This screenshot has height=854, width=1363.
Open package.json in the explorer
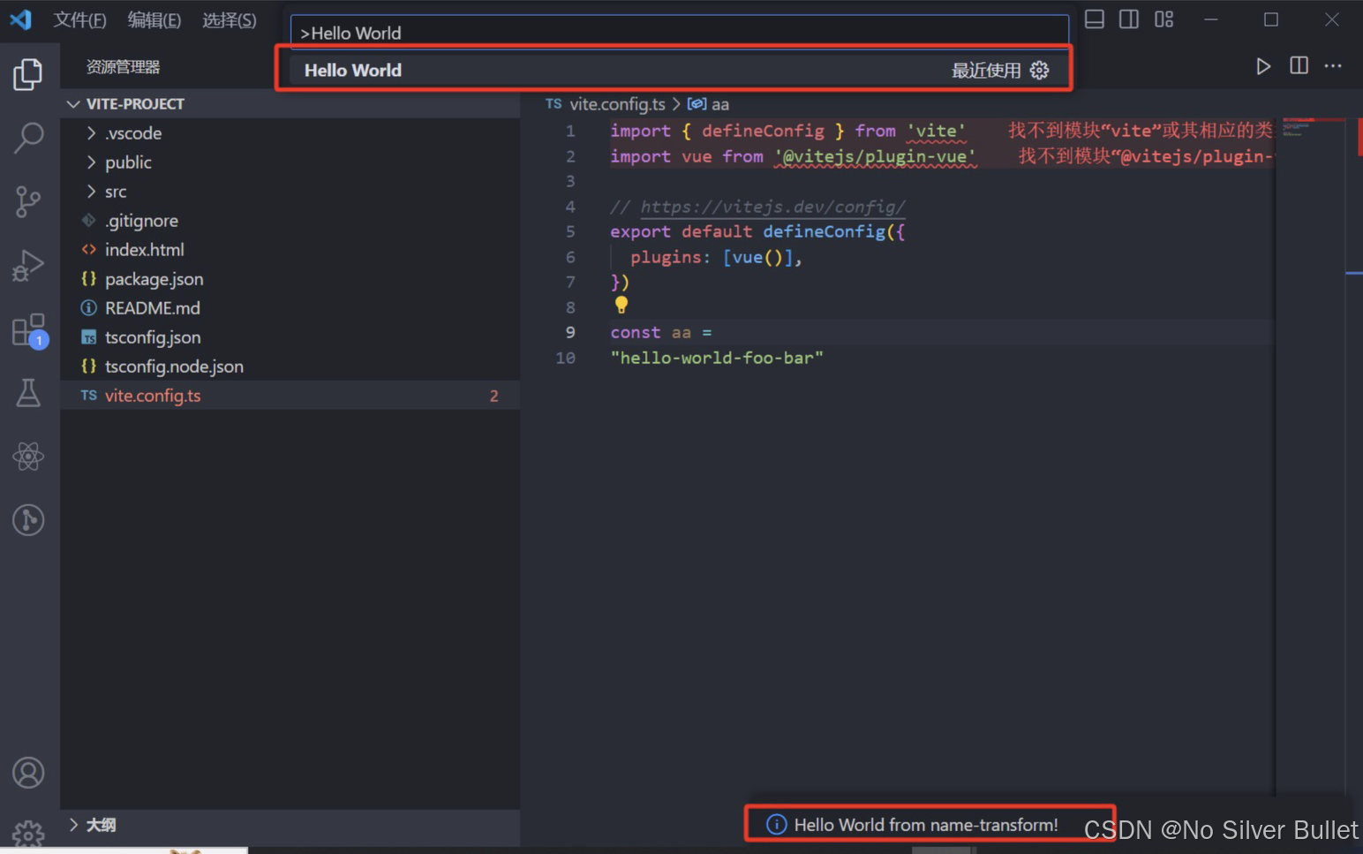tap(290, 279)
